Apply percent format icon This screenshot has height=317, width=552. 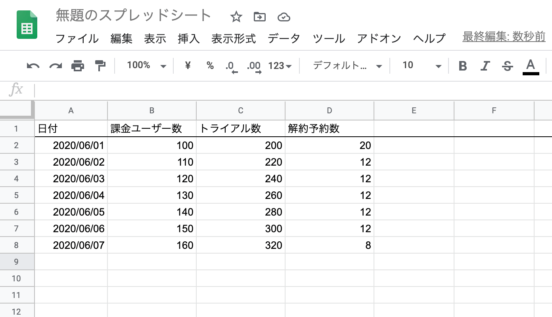click(x=210, y=66)
